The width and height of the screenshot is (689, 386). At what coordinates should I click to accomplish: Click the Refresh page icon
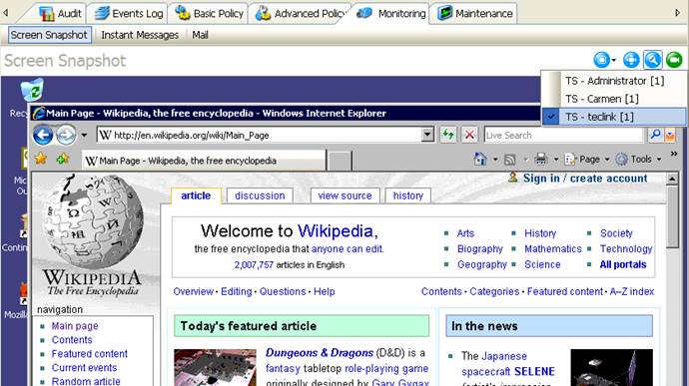448,135
